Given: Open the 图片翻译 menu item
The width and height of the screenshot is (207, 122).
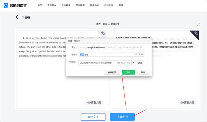Looking at the screenshot, I should point(80,5).
